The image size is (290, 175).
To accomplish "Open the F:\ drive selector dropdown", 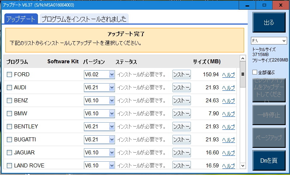I will [x=269, y=41].
